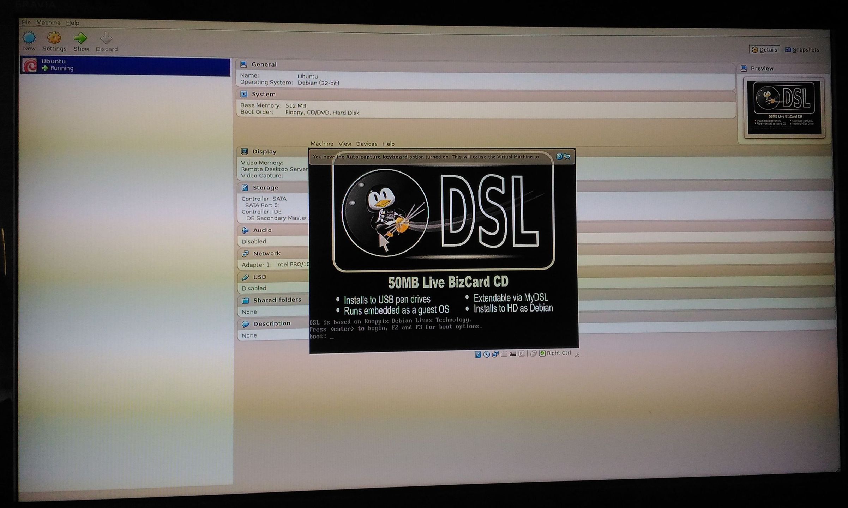This screenshot has height=508, width=848.
Task: Click the General section monitor icon
Action: 243,64
